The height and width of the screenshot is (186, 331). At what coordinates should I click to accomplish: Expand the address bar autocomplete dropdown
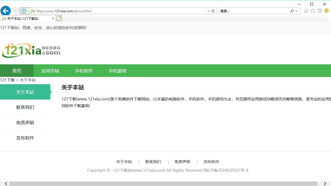208,11
